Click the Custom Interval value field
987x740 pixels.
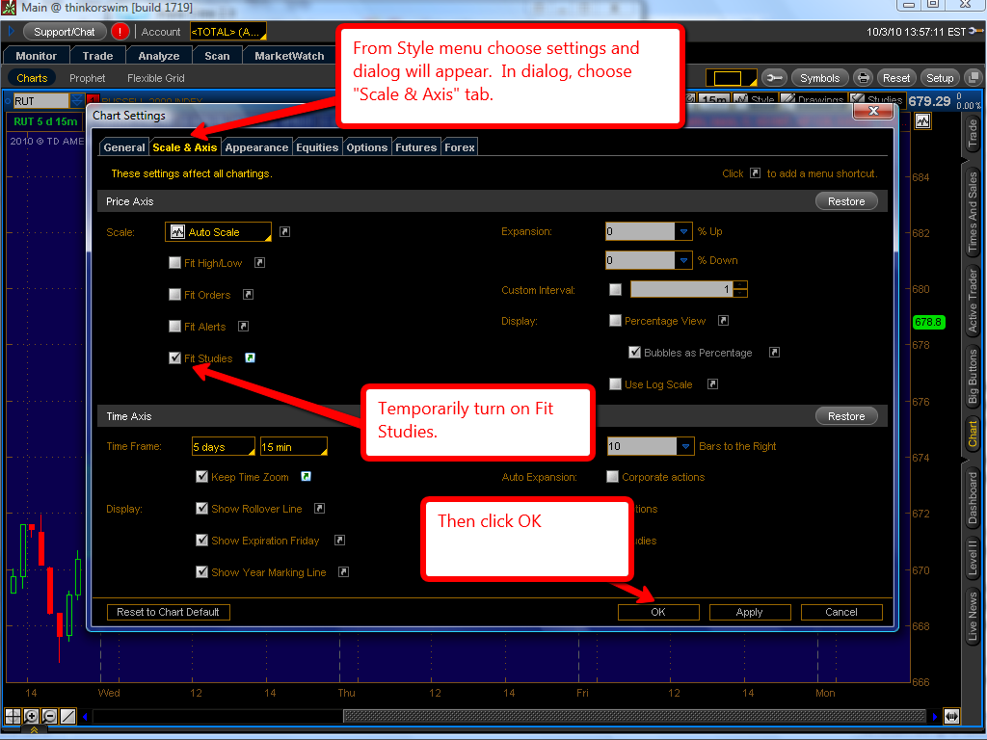click(x=680, y=290)
